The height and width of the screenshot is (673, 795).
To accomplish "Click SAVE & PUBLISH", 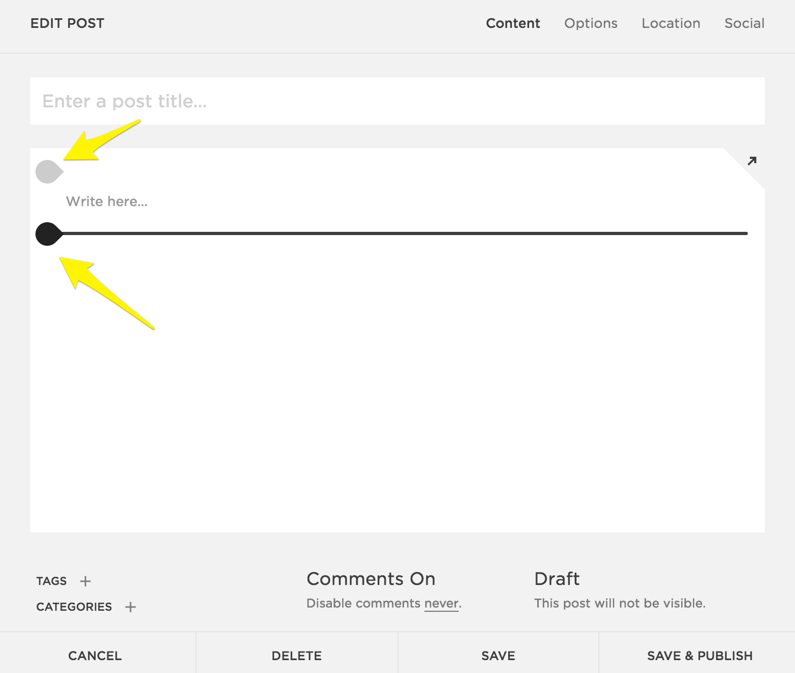I will pyautogui.click(x=699, y=656).
